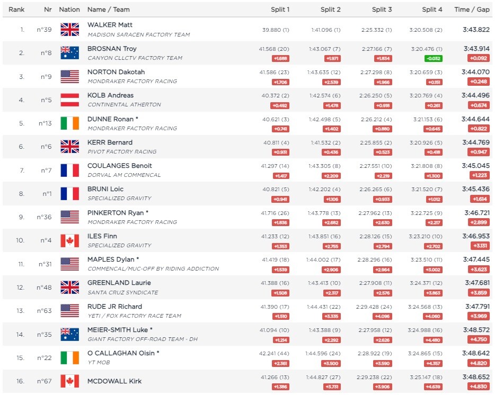Select the Split 4 column header

pos(432,10)
